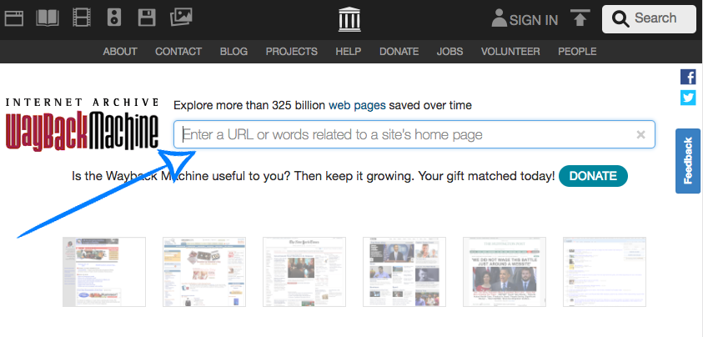Screen dimensions: 703x337
Task: Share on Facebook icon
Action: click(x=688, y=77)
